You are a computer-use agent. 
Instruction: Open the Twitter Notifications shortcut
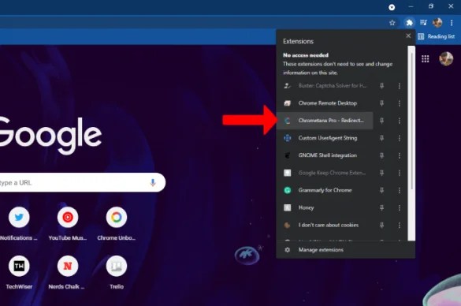pos(19,223)
